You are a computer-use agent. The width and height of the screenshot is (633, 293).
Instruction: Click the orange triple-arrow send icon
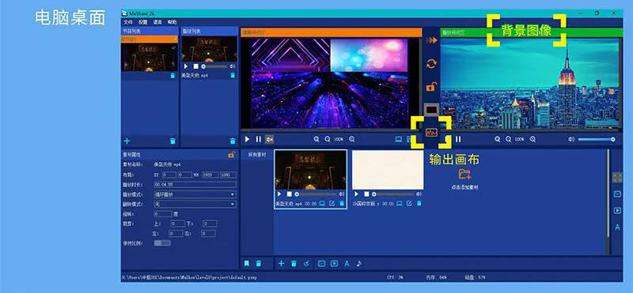coord(431,40)
